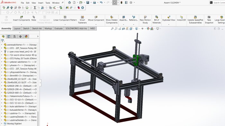
Task: Open the Edit menu
Action: point(28,3)
